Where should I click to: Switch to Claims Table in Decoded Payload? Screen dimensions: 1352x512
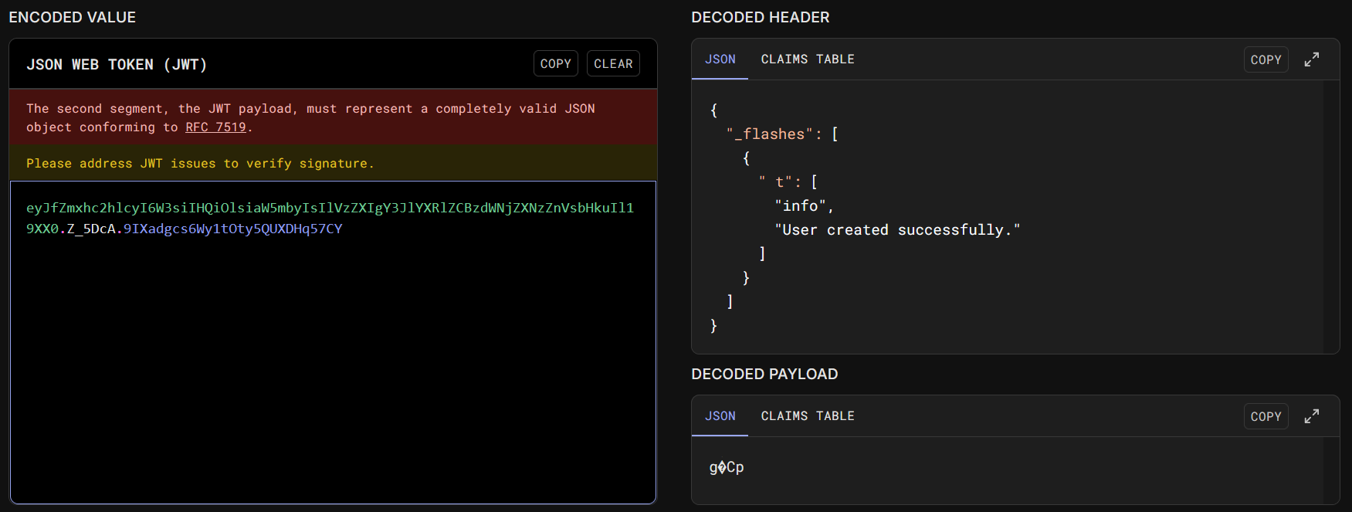pyautogui.click(x=808, y=416)
